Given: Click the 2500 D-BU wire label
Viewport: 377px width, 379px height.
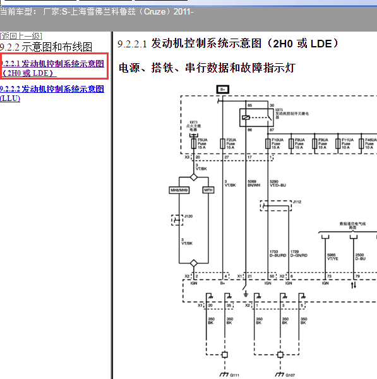Looking at the screenshot, I should pyautogui.click(x=361, y=256).
